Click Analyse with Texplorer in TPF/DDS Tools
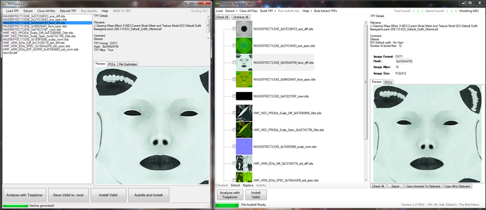486x210 pixels. (230, 195)
